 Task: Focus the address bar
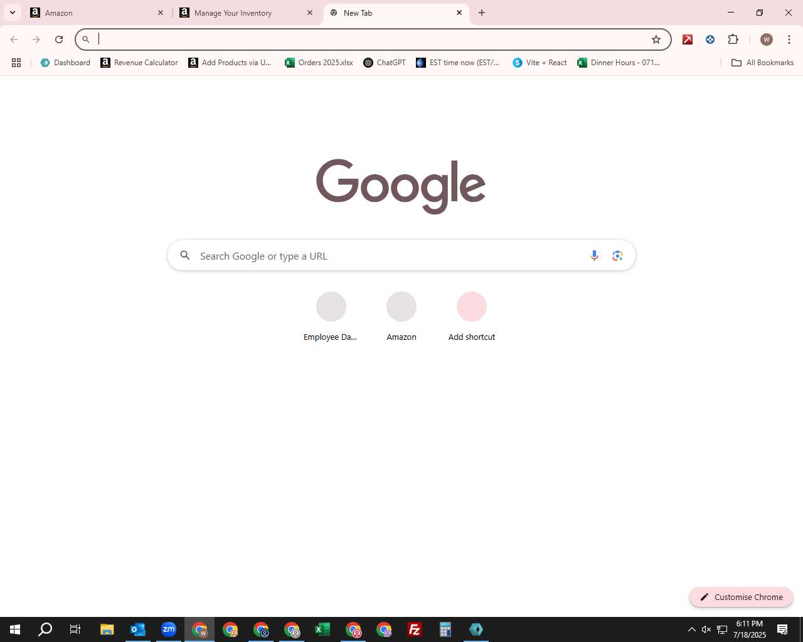pyautogui.click(x=373, y=39)
